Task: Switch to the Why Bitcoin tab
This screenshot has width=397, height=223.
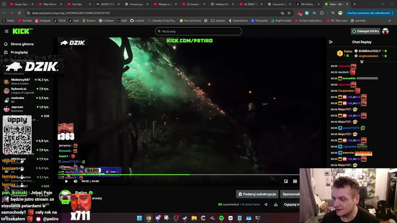Action: point(49,4)
